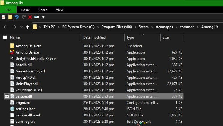
Task: Sort by the Type column header
Action: point(130,37)
